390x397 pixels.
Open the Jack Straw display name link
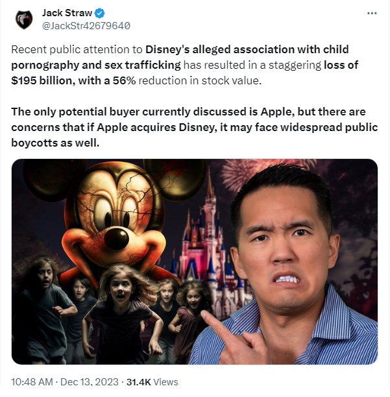coord(67,13)
